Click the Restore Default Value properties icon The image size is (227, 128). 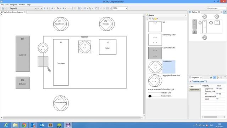point(221,78)
